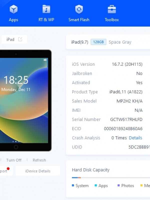Screen dimensions: 150x200
Task: Select the iPad device name tab
Action: tap(14, 39)
